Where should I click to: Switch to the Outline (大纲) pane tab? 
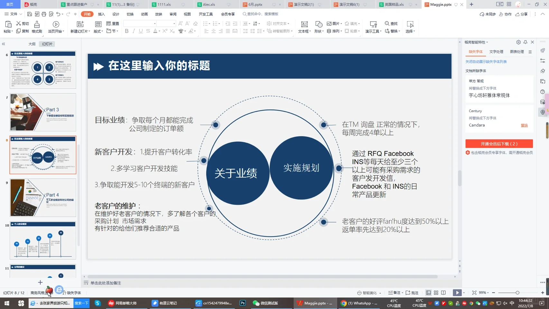coord(32,44)
